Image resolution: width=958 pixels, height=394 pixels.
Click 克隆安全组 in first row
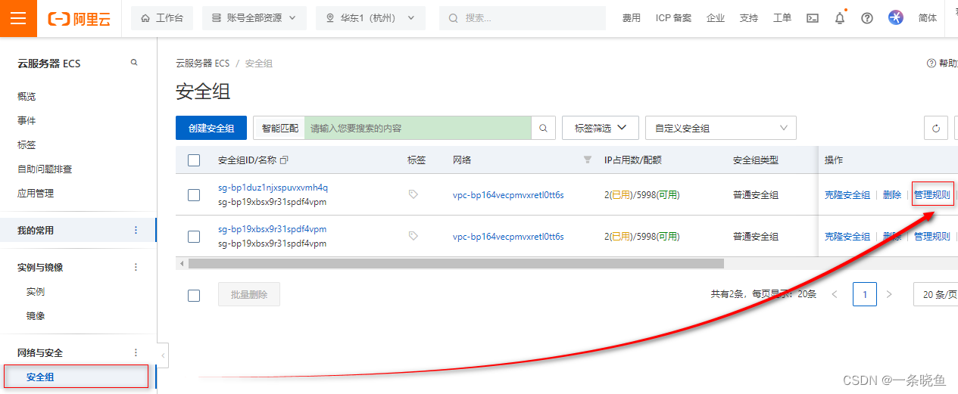point(847,194)
